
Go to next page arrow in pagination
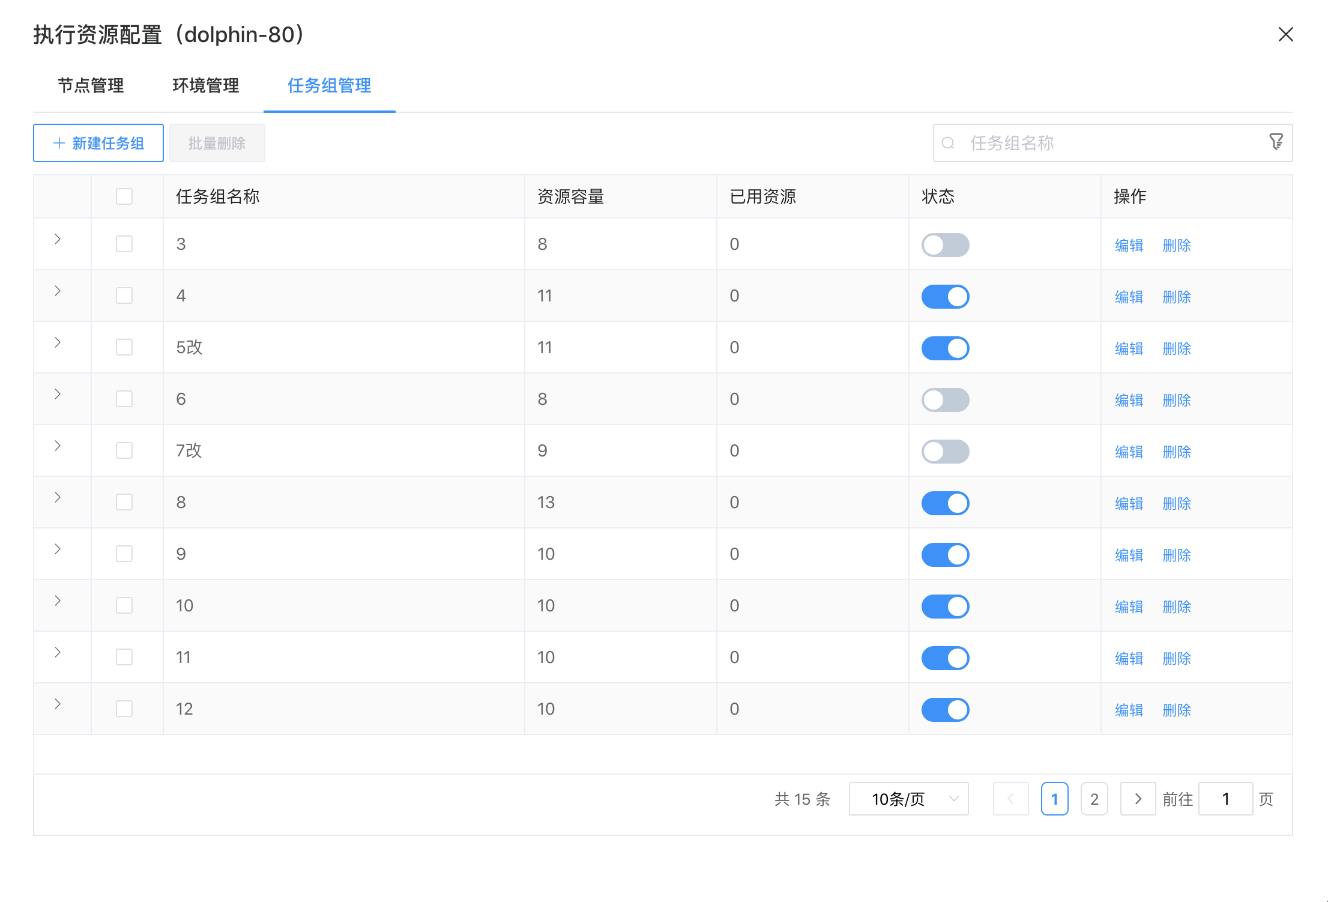coord(1138,799)
